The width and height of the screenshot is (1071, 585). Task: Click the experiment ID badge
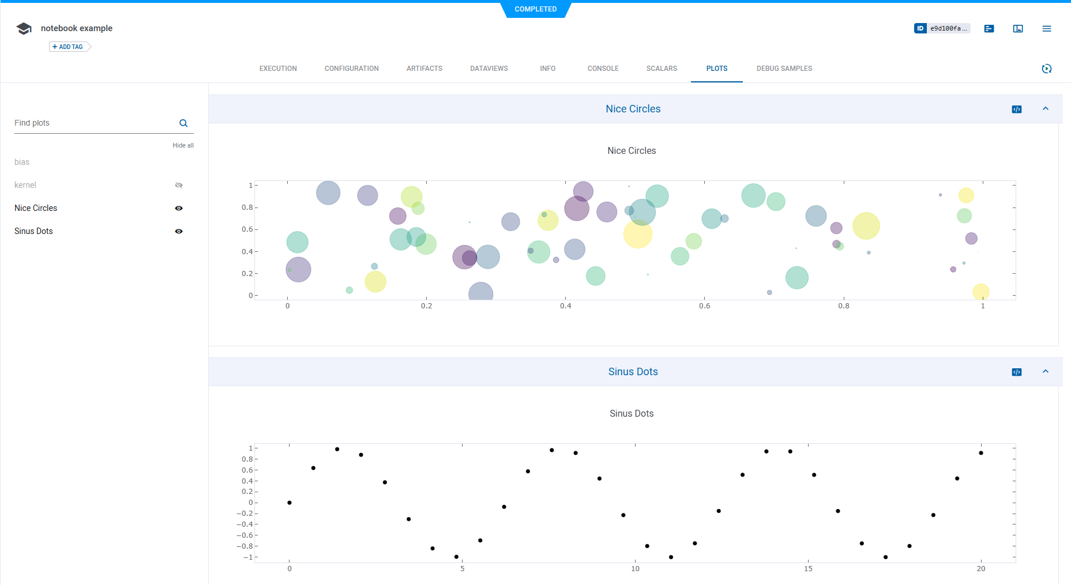[942, 28]
